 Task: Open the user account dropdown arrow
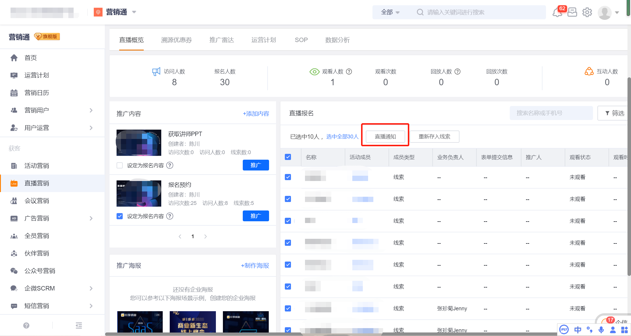tap(617, 13)
